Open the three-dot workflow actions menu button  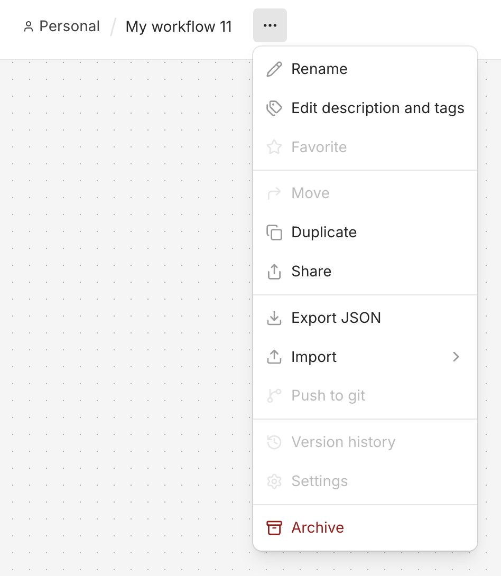(x=270, y=25)
